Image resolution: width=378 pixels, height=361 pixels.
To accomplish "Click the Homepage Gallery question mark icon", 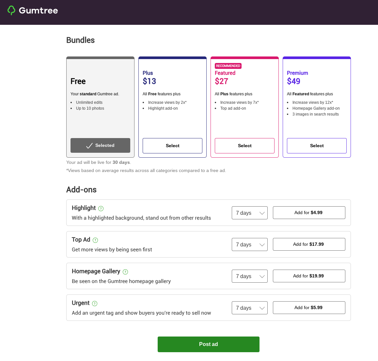I will [x=125, y=272].
